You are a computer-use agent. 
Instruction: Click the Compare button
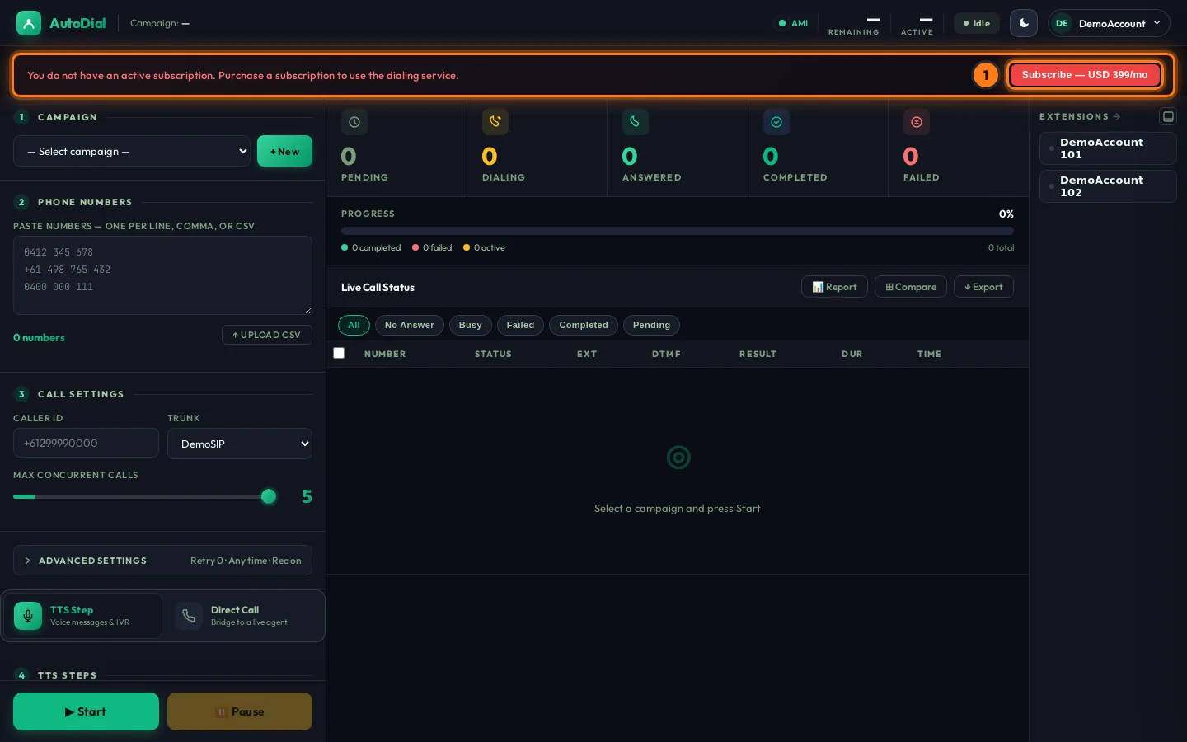click(911, 287)
